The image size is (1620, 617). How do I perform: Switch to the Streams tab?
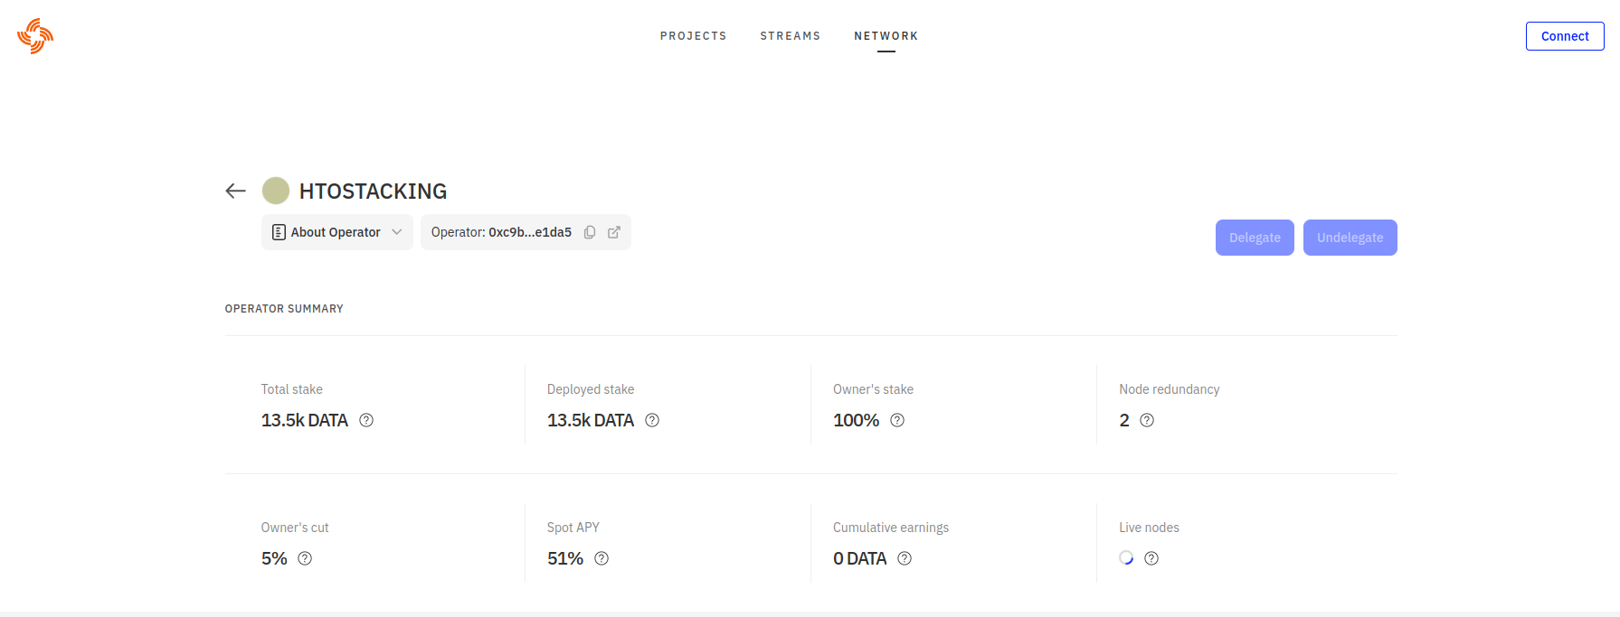[x=790, y=36]
